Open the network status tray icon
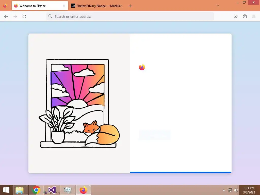 230,190
